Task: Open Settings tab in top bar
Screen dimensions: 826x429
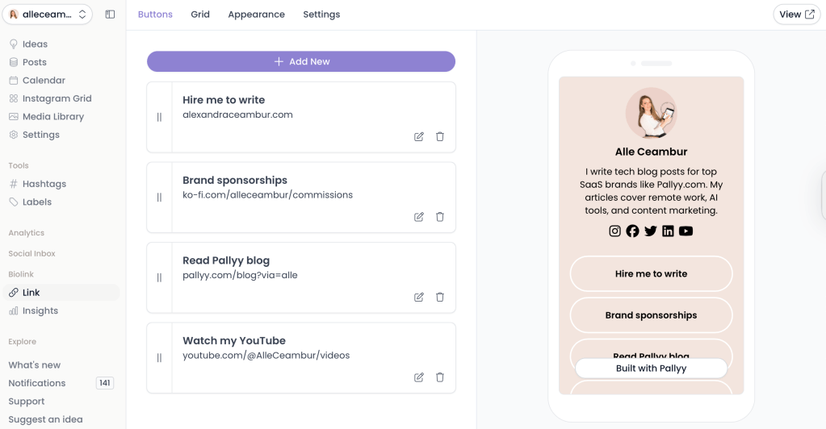Action: pyautogui.click(x=321, y=15)
